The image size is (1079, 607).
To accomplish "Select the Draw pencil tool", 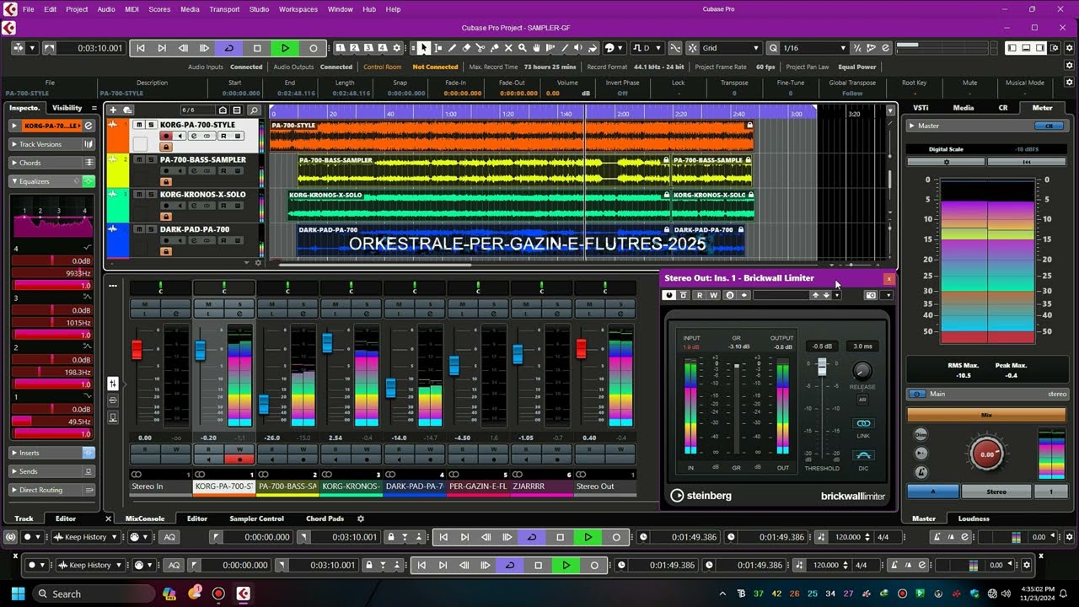I will pos(453,48).
